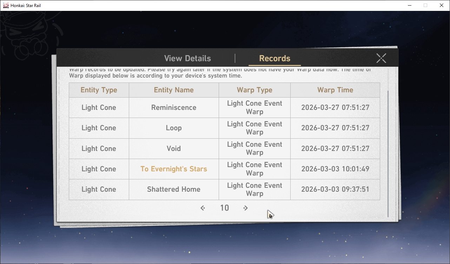Close the Honkai: Star Rail window
Screen dimensions: 450x264
click(442, 5)
